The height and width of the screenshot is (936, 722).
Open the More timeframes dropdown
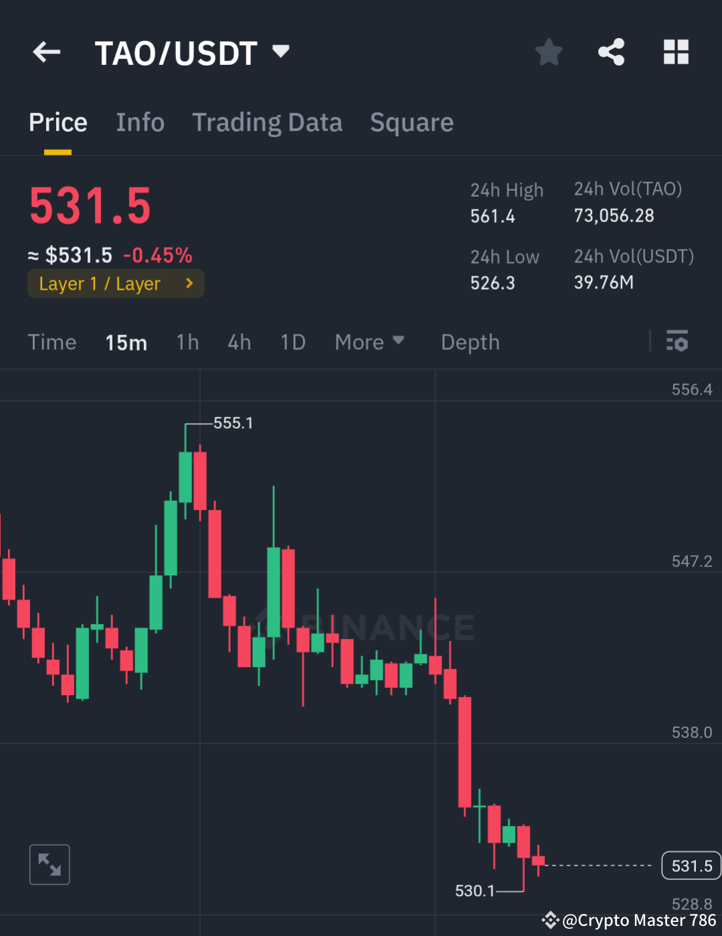tap(369, 342)
